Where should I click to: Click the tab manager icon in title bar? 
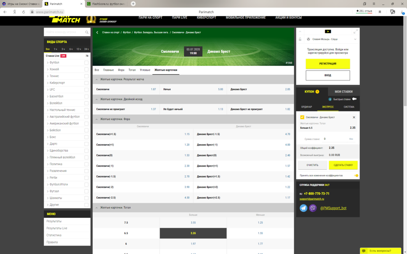click(x=364, y=4)
